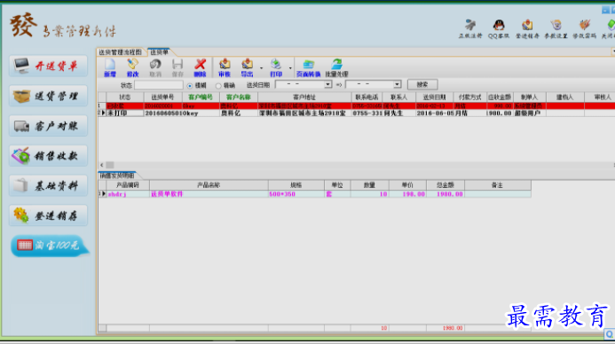Image resolution: width=615 pixels, height=344 pixels.
Task: Click the 500*350 specification cell
Action: (x=296, y=194)
